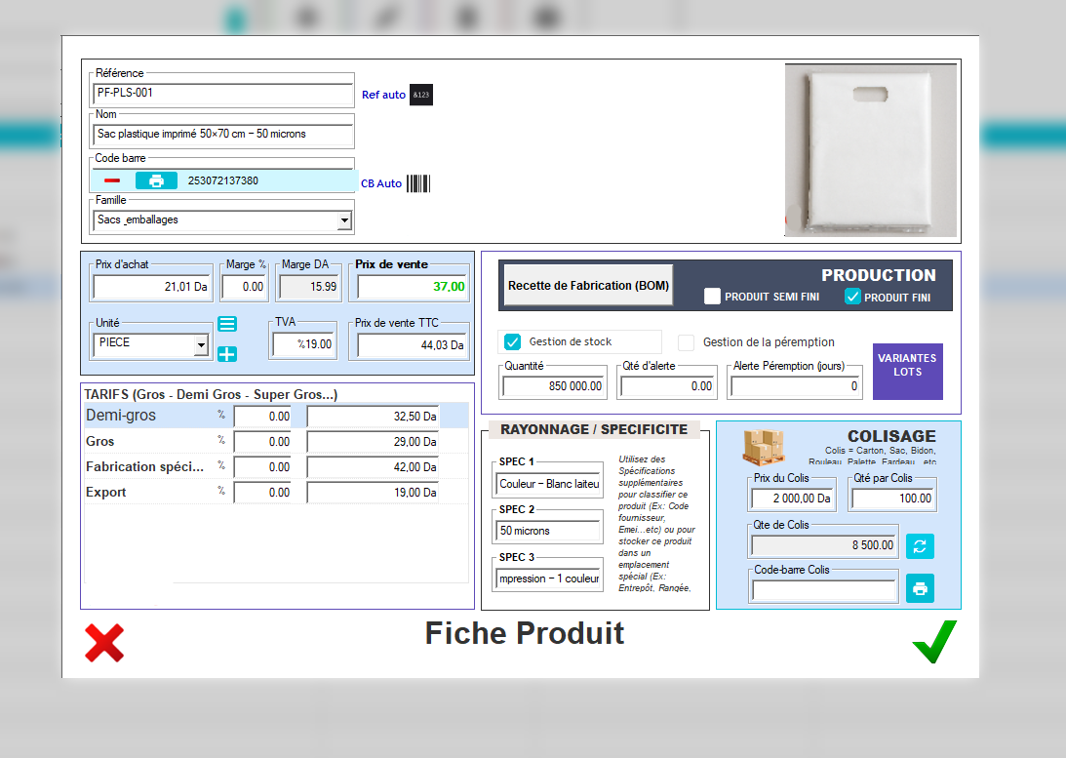Enable Gestion de la péremption

click(x=685, y=341)
